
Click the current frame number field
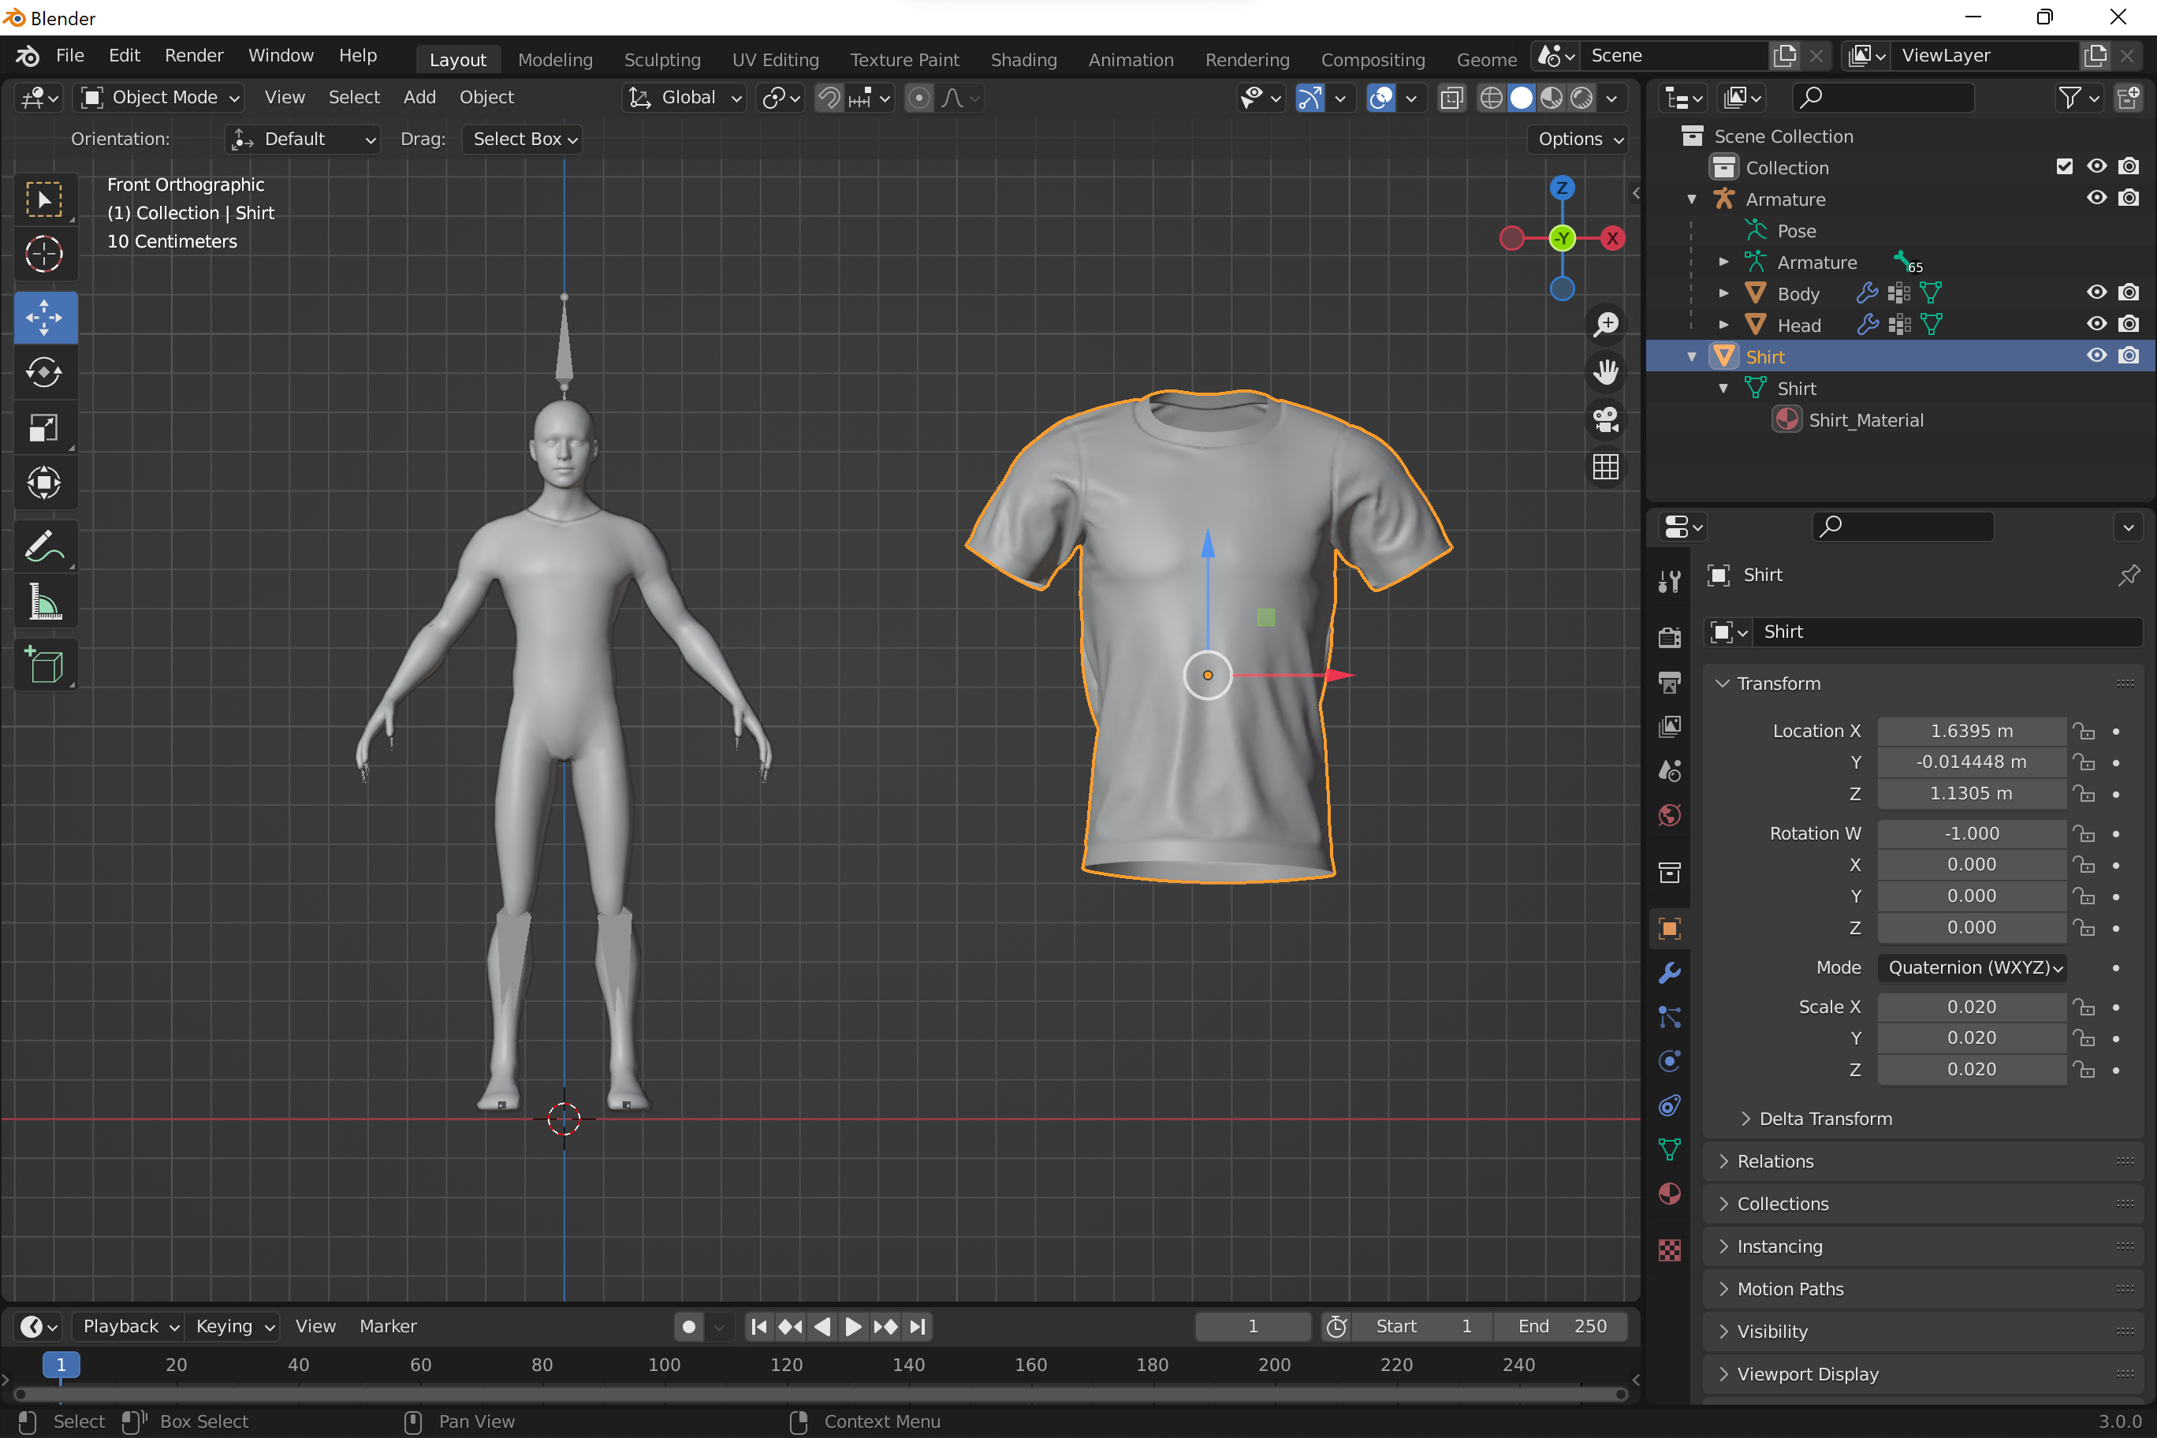[1253, 1326]
